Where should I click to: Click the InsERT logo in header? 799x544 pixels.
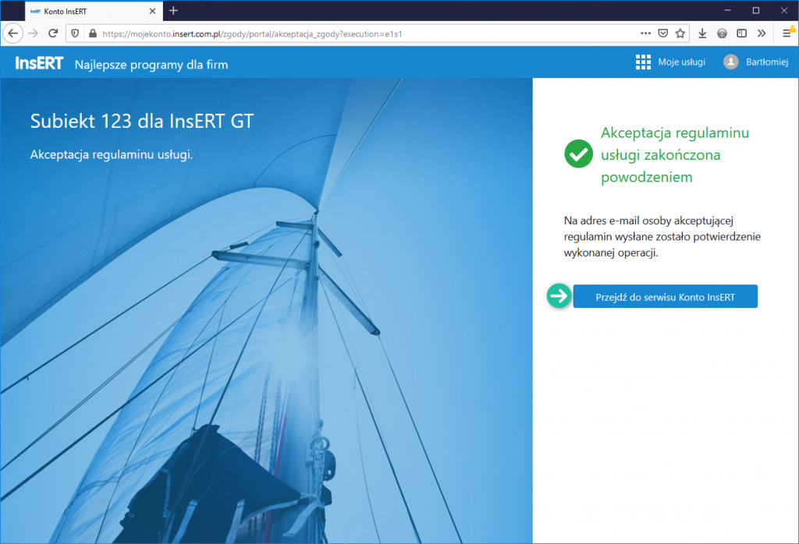click(39, 63)
